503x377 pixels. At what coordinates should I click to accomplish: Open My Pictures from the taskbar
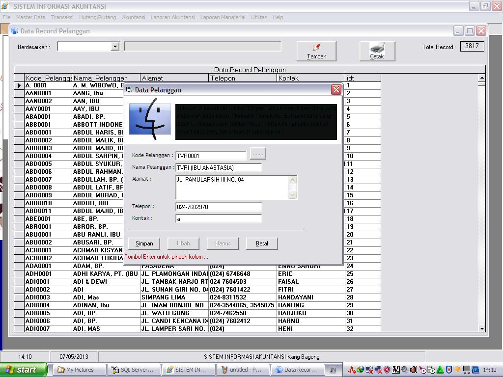(79, 370)
